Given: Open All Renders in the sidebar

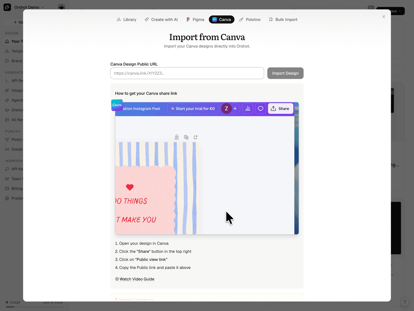Looking at the screenshot, I should (14, 120).
